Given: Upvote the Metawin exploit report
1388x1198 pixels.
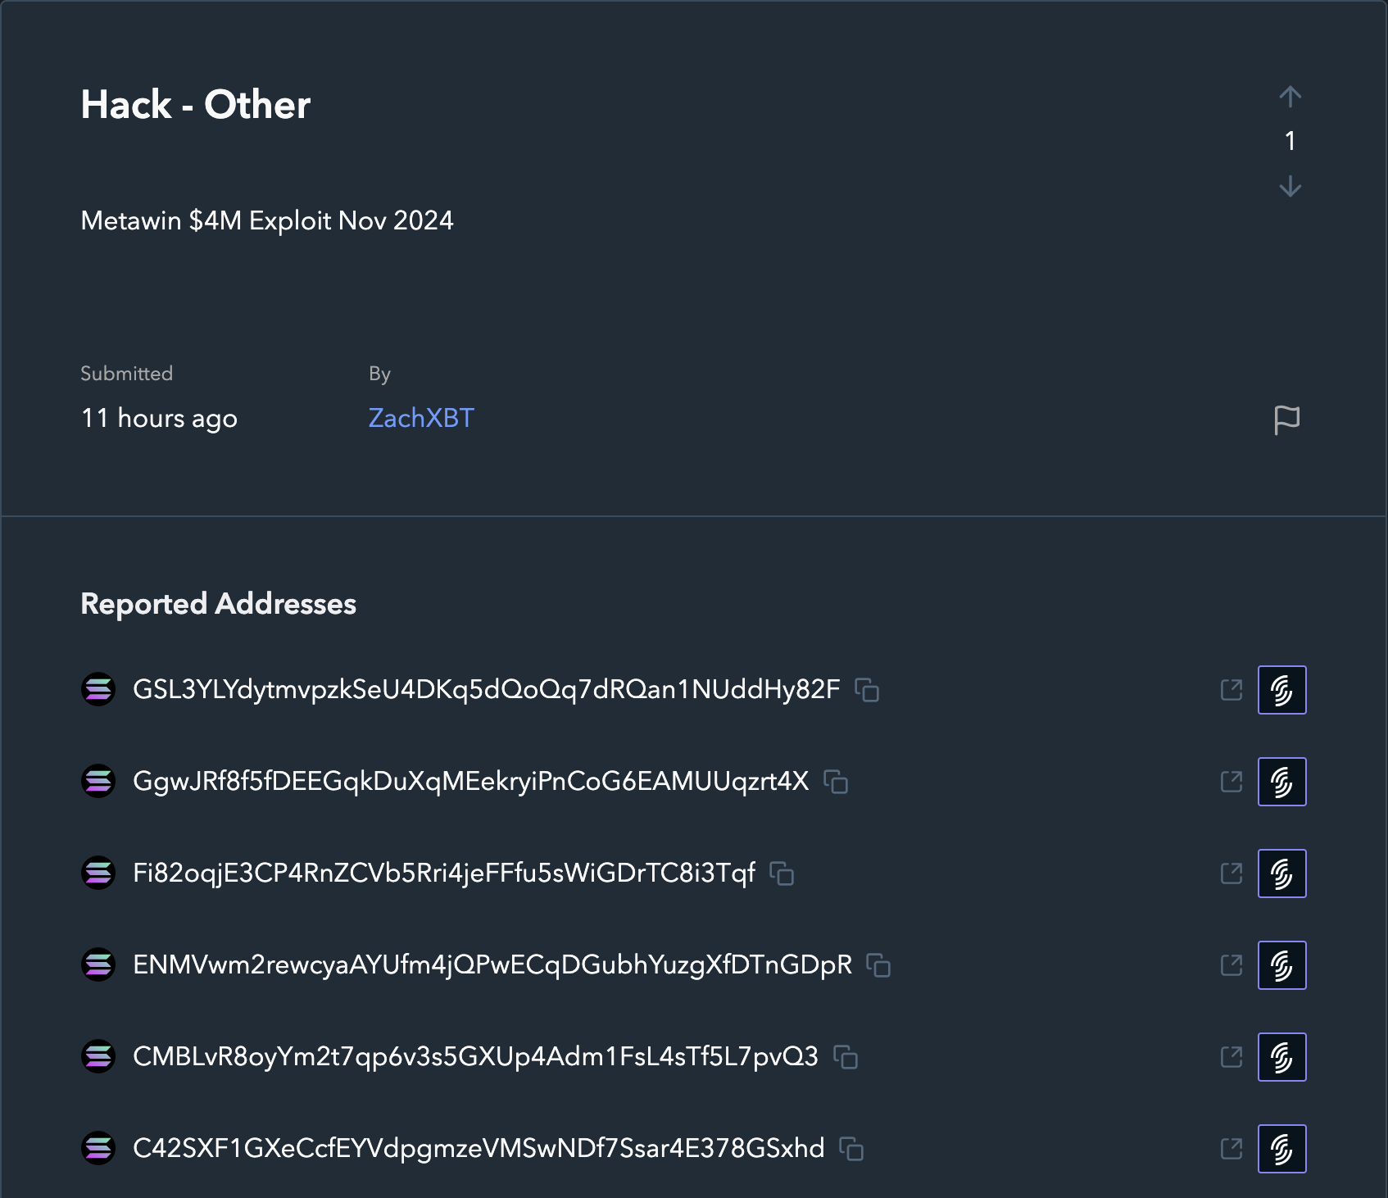Looking at the screenshot, I should click(x=1290, y=97).
